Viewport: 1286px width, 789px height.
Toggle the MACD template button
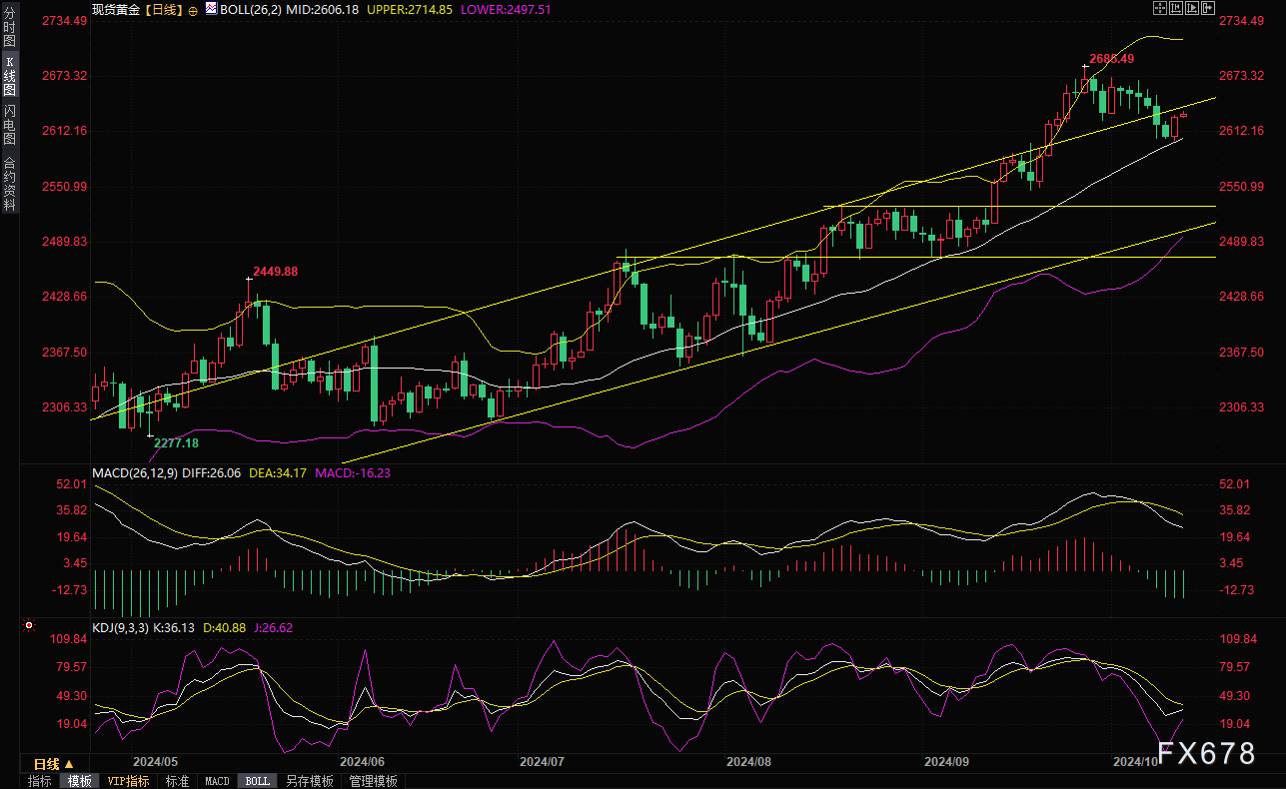217,781
